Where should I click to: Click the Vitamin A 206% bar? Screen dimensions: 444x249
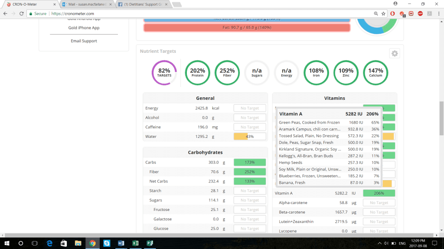379,193
